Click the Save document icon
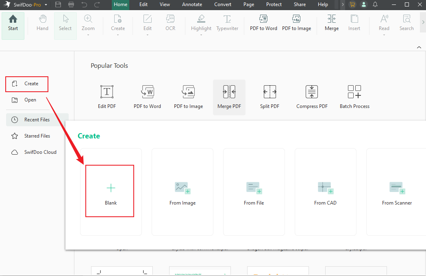The height and width of the screenshot is (276, 426). point(58,4)
